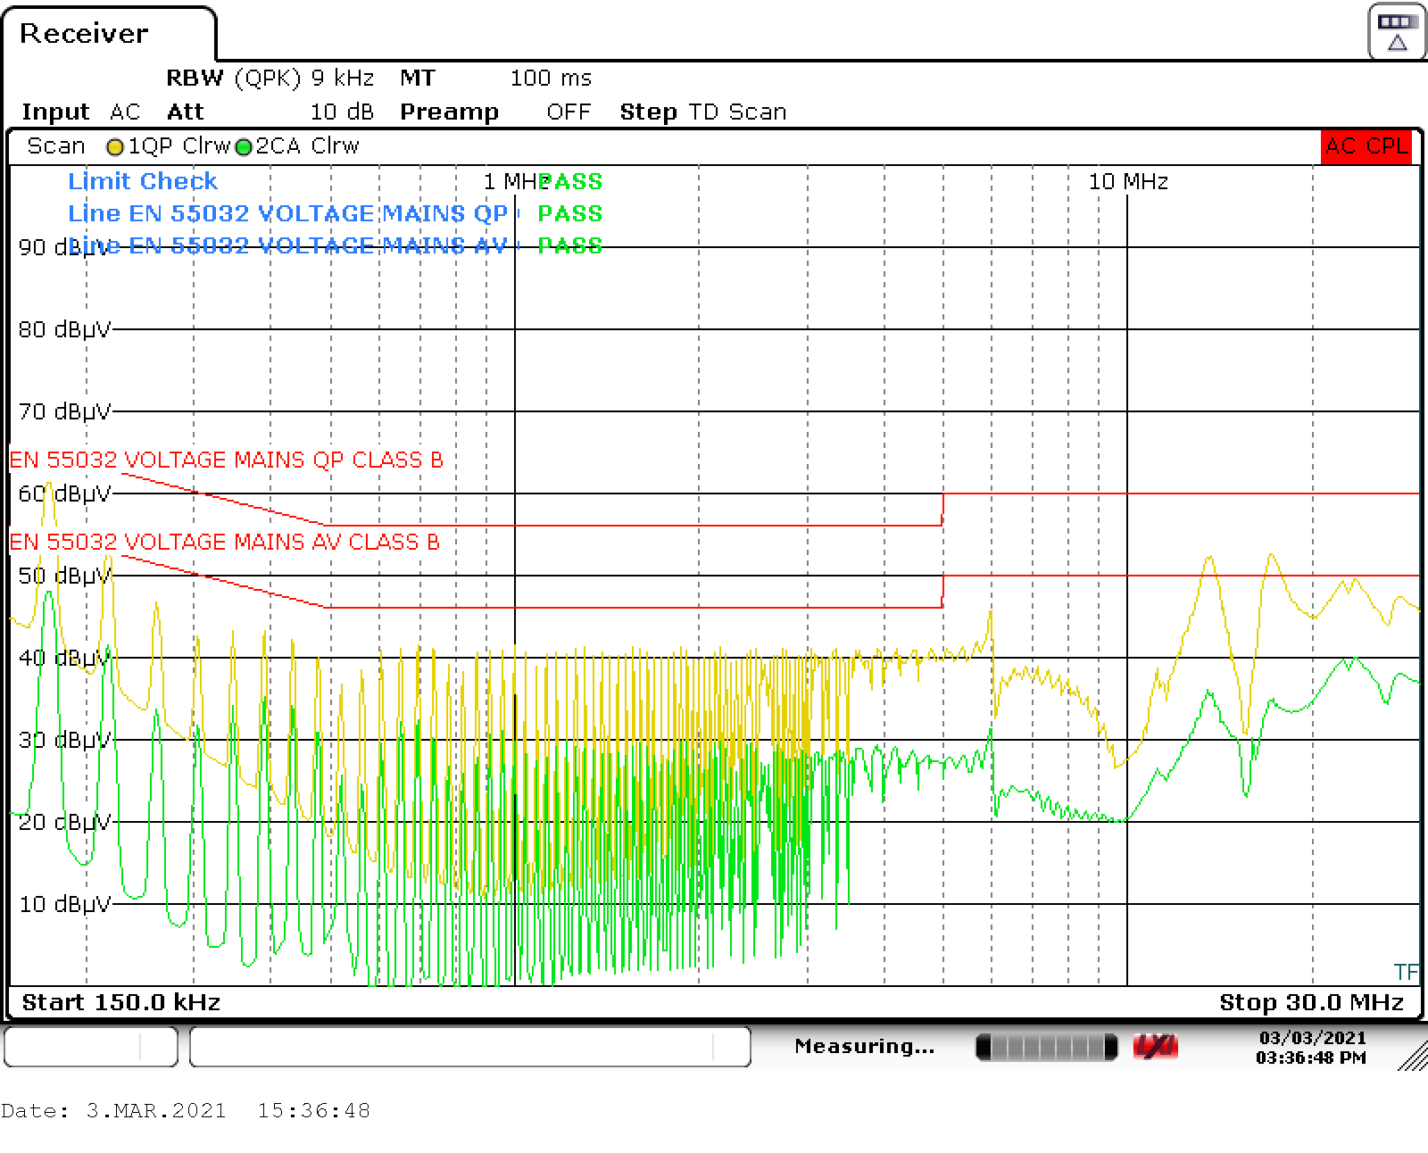Click the AC CPL coupling indicator
This screenshot has width=1428, height=1153.
[1365, 147]
